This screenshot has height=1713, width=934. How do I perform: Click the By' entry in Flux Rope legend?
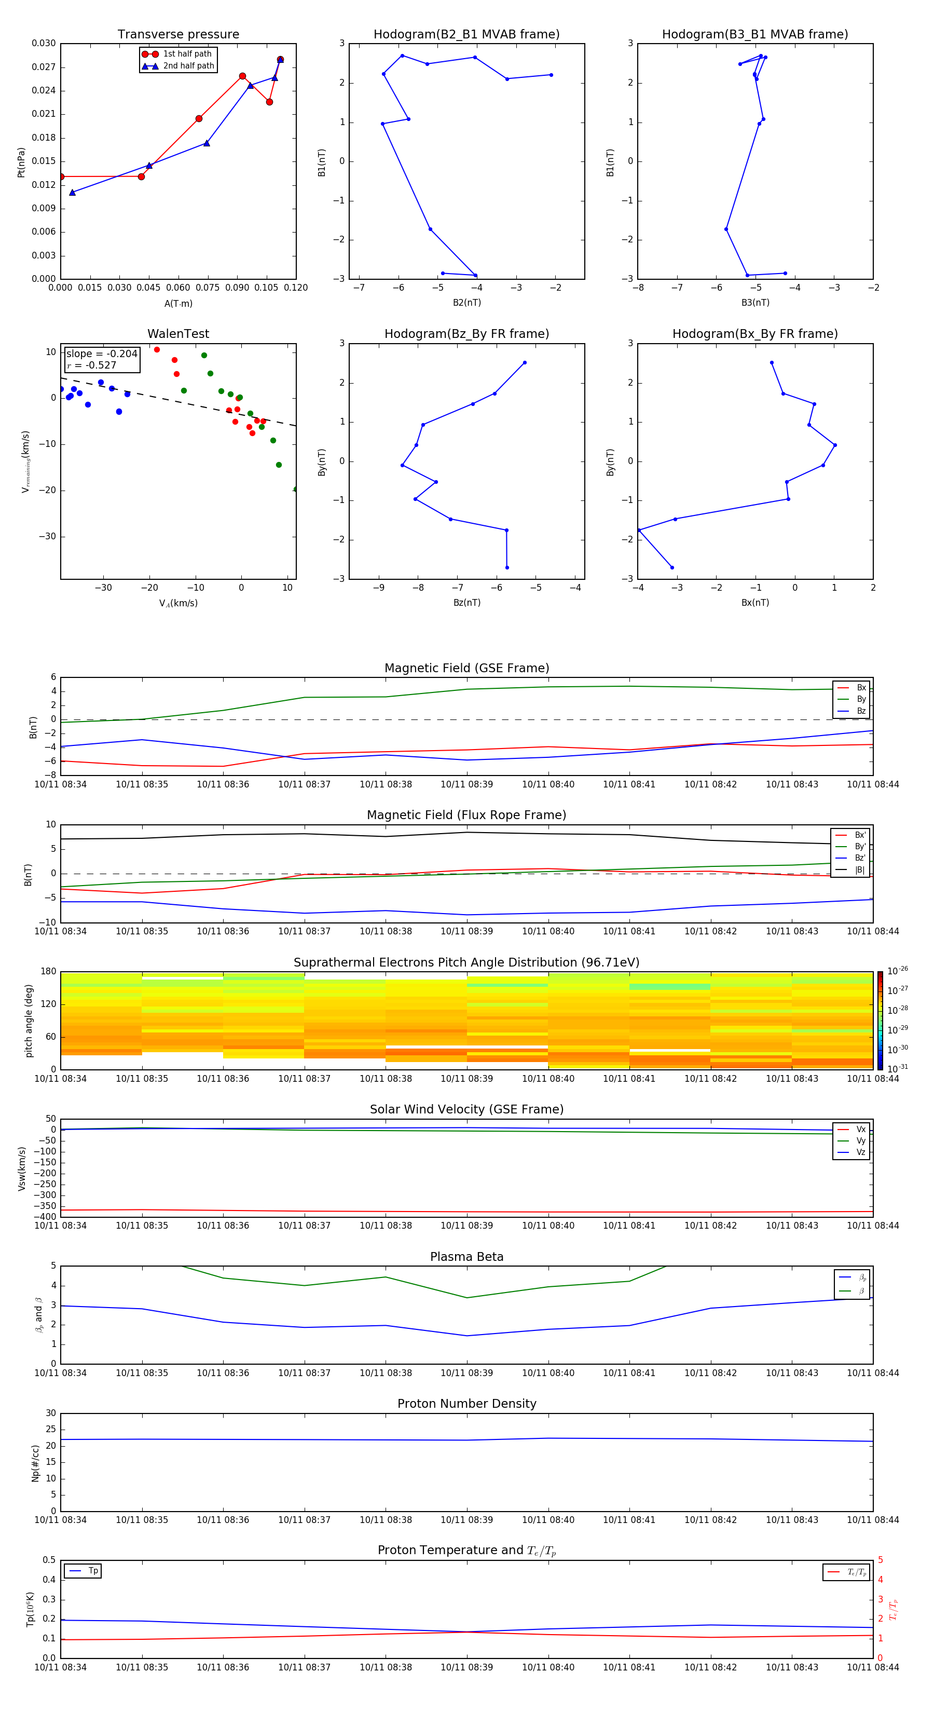[x=850, y=847]
